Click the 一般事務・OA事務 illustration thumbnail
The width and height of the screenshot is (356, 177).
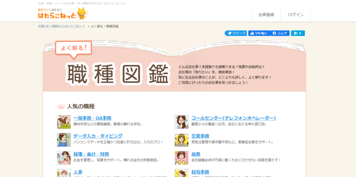[x=64, y=122]
